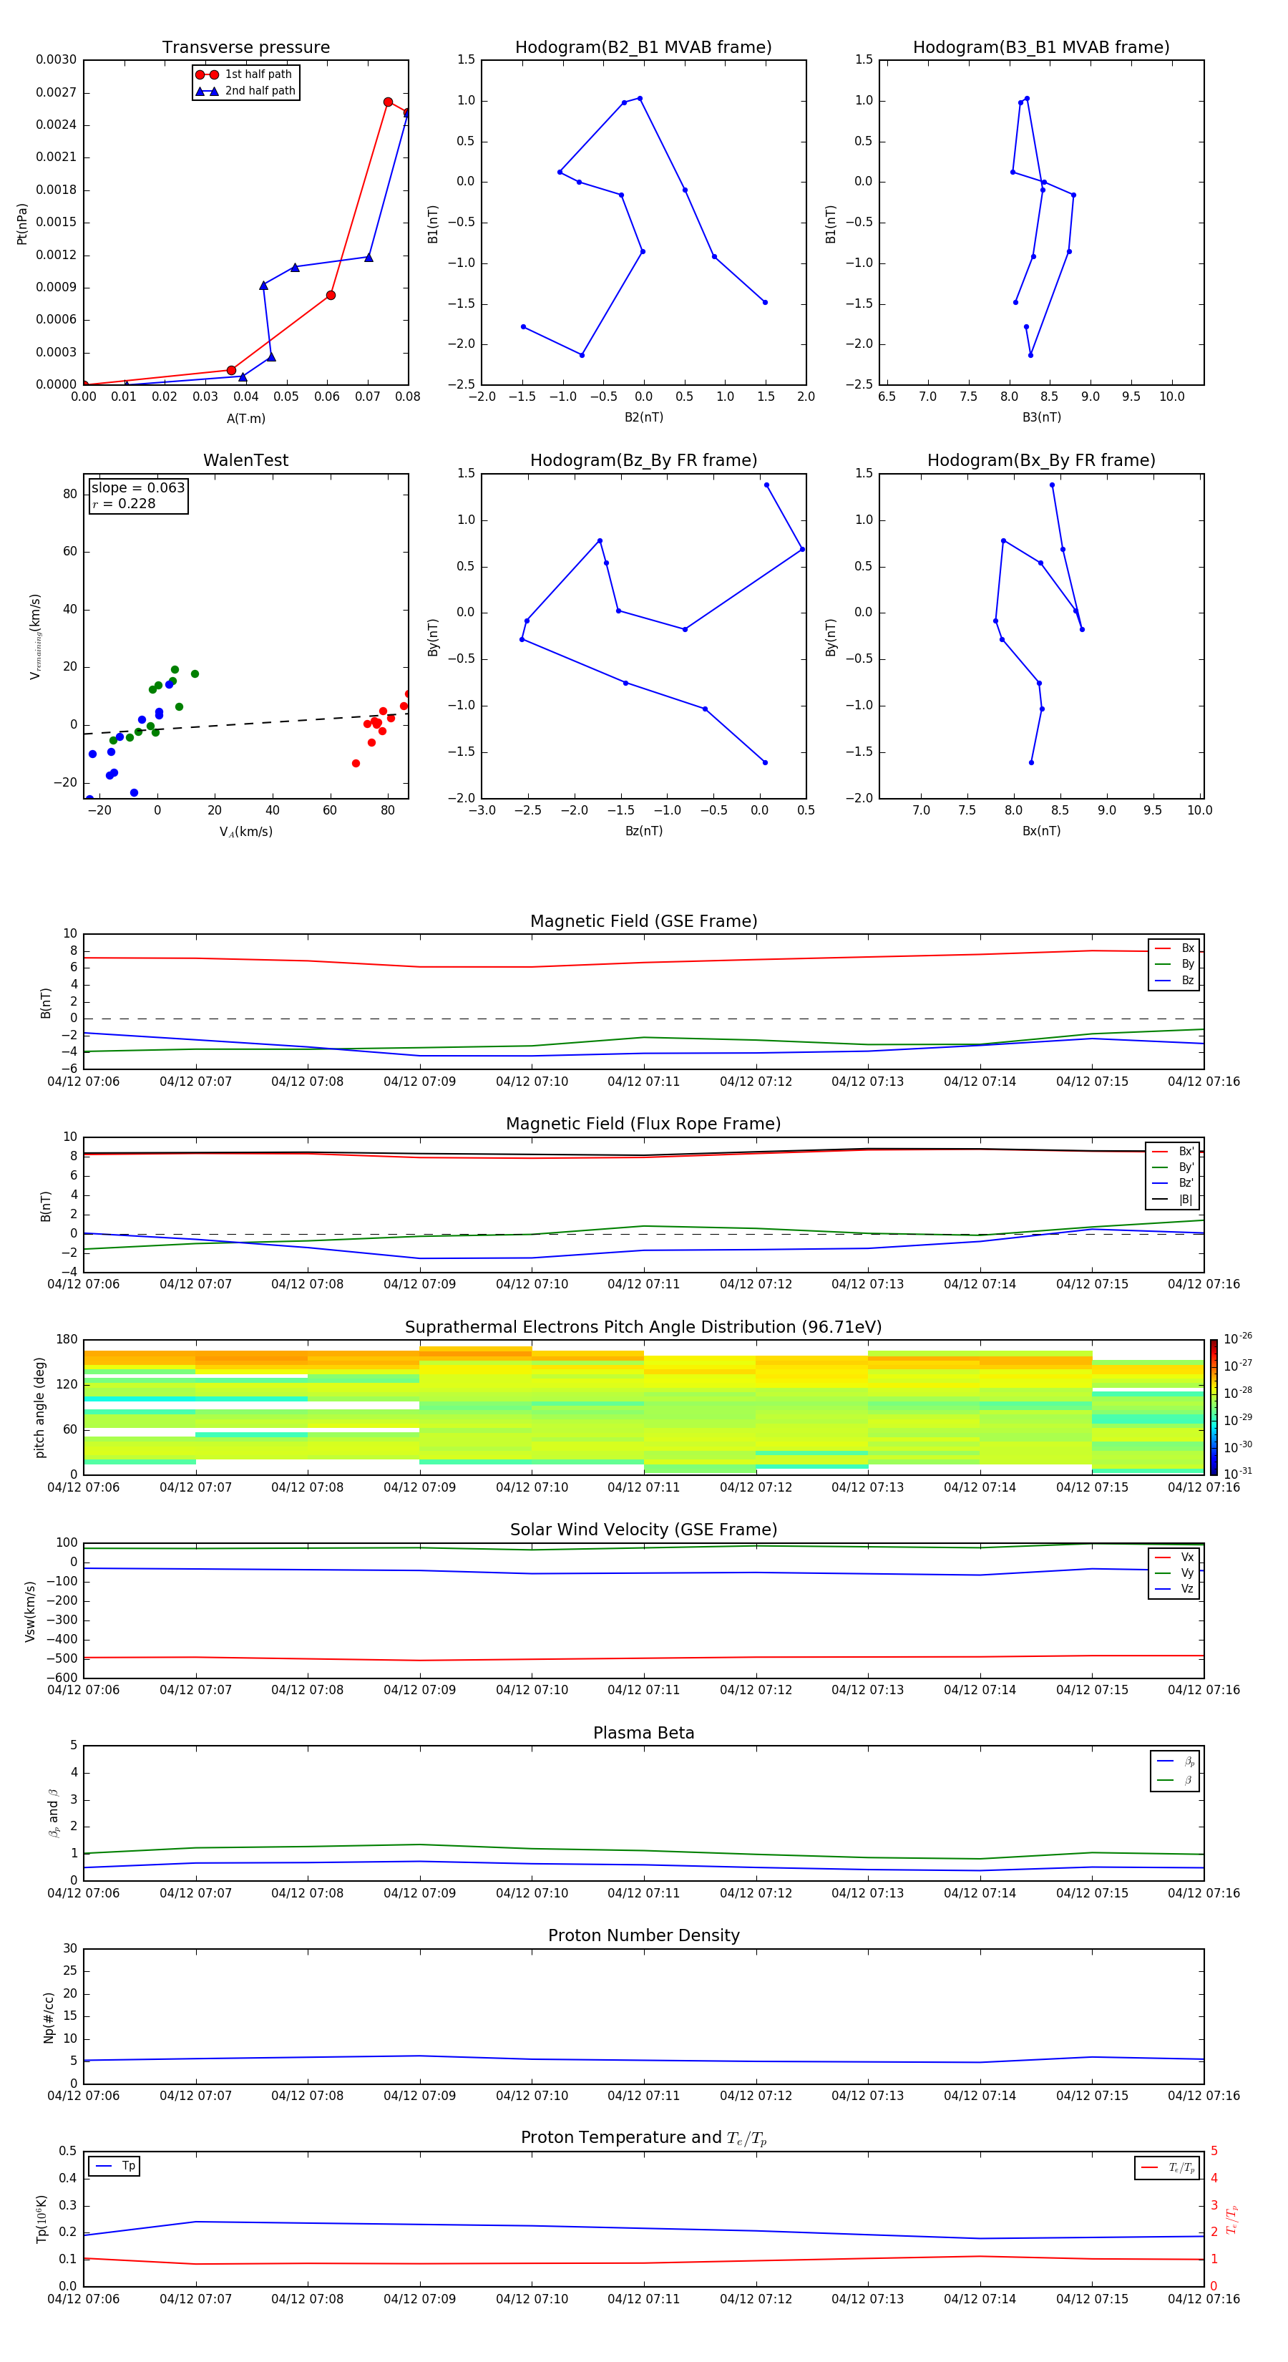Click the Suprathermal Electrons Pitch Angle Distribution title
Viewport: 1288px width, 2362px height.
[x=643, y=1328]
